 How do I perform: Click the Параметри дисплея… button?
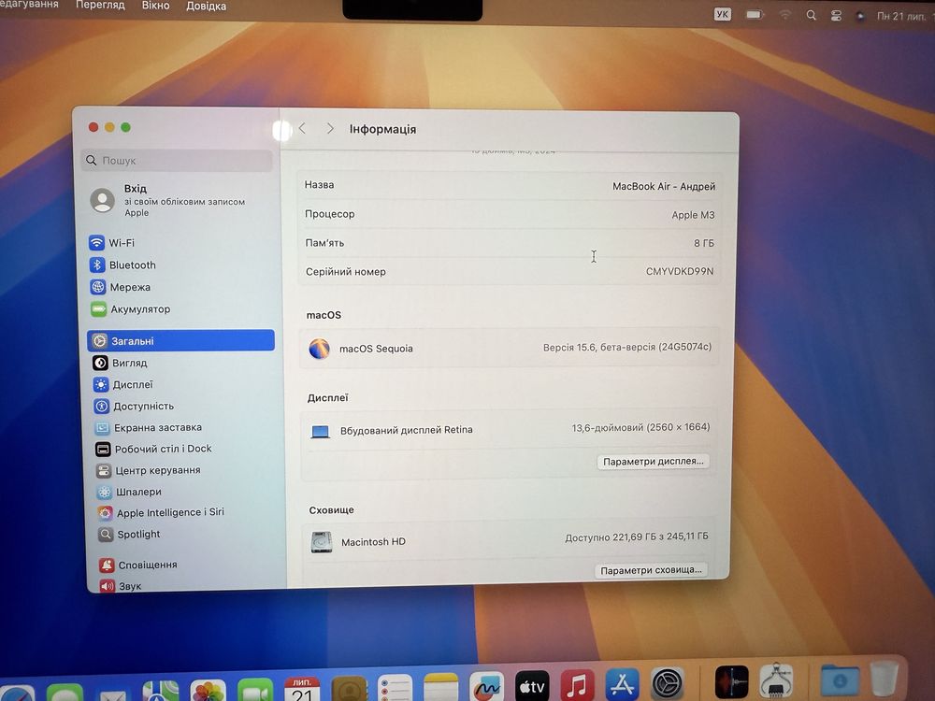point(653,462)
